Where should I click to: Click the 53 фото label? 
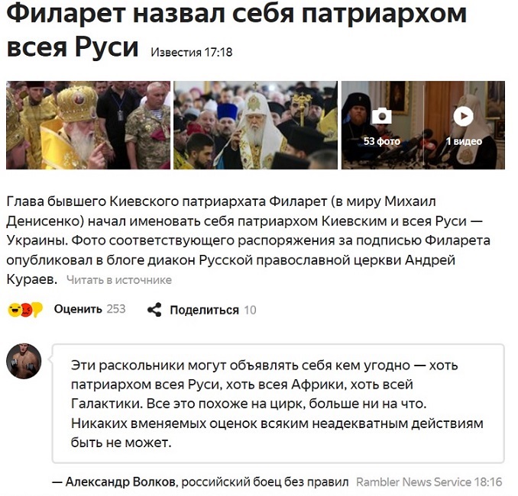[382, 141]
